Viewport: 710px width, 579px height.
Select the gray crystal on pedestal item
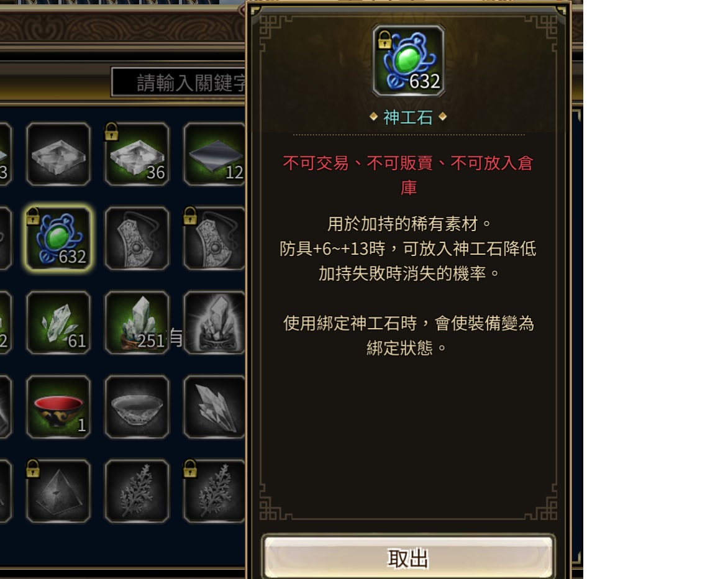pyautogui.click(x=215, y=322)
